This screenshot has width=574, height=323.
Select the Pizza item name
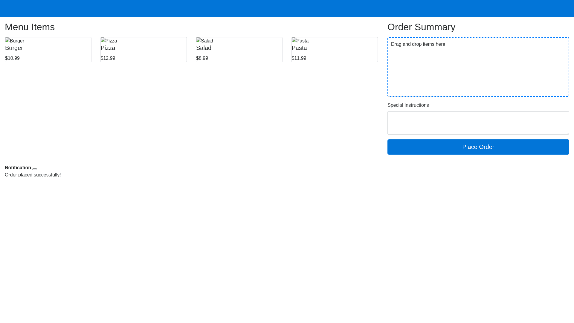click(x=108, y=48)
